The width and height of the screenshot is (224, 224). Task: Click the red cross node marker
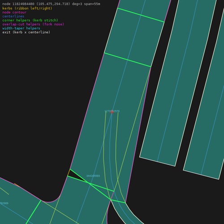coord(112,112)
